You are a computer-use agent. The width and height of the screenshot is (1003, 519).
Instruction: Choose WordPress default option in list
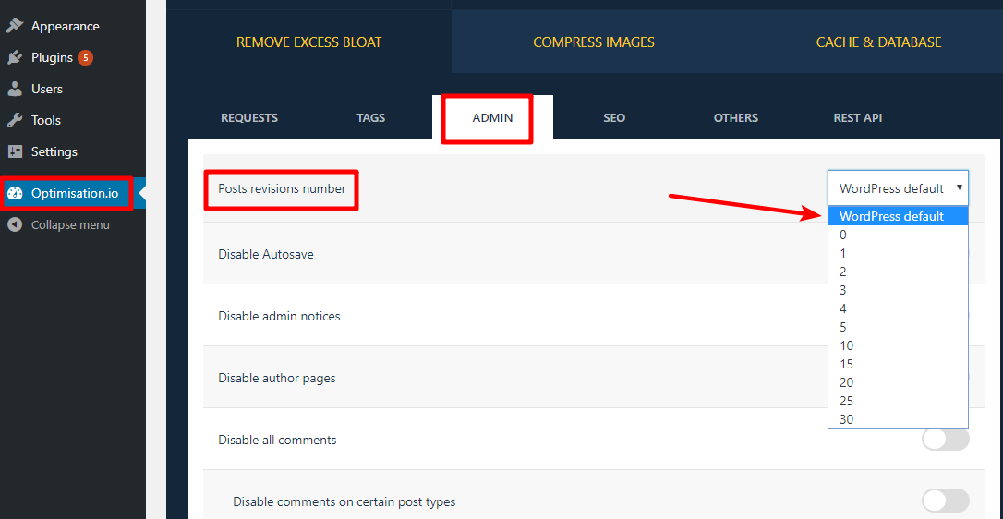click(891, 216)
